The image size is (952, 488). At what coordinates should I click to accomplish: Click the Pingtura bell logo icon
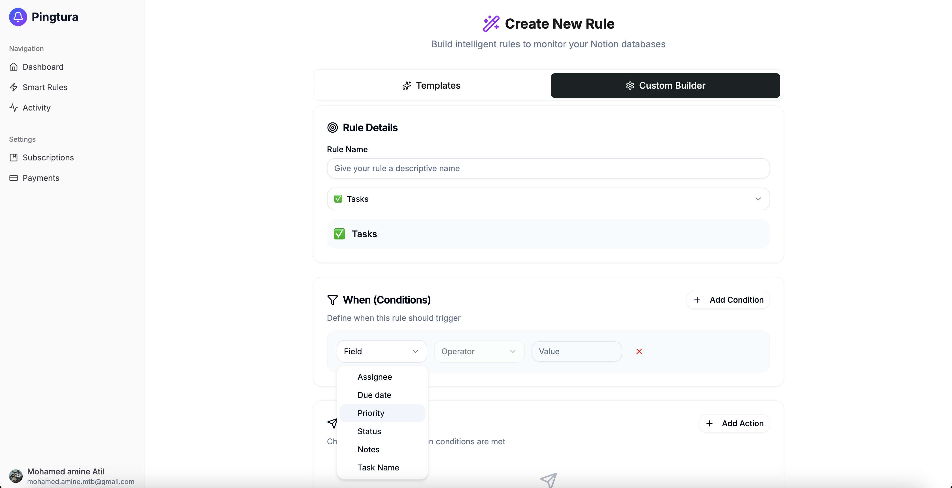18,17
